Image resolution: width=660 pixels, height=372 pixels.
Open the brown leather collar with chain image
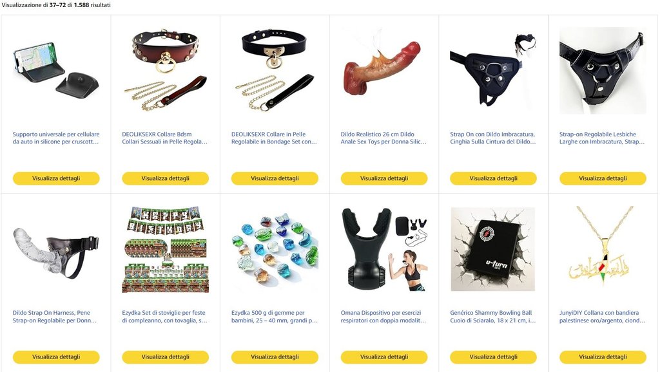click(166, 70)
